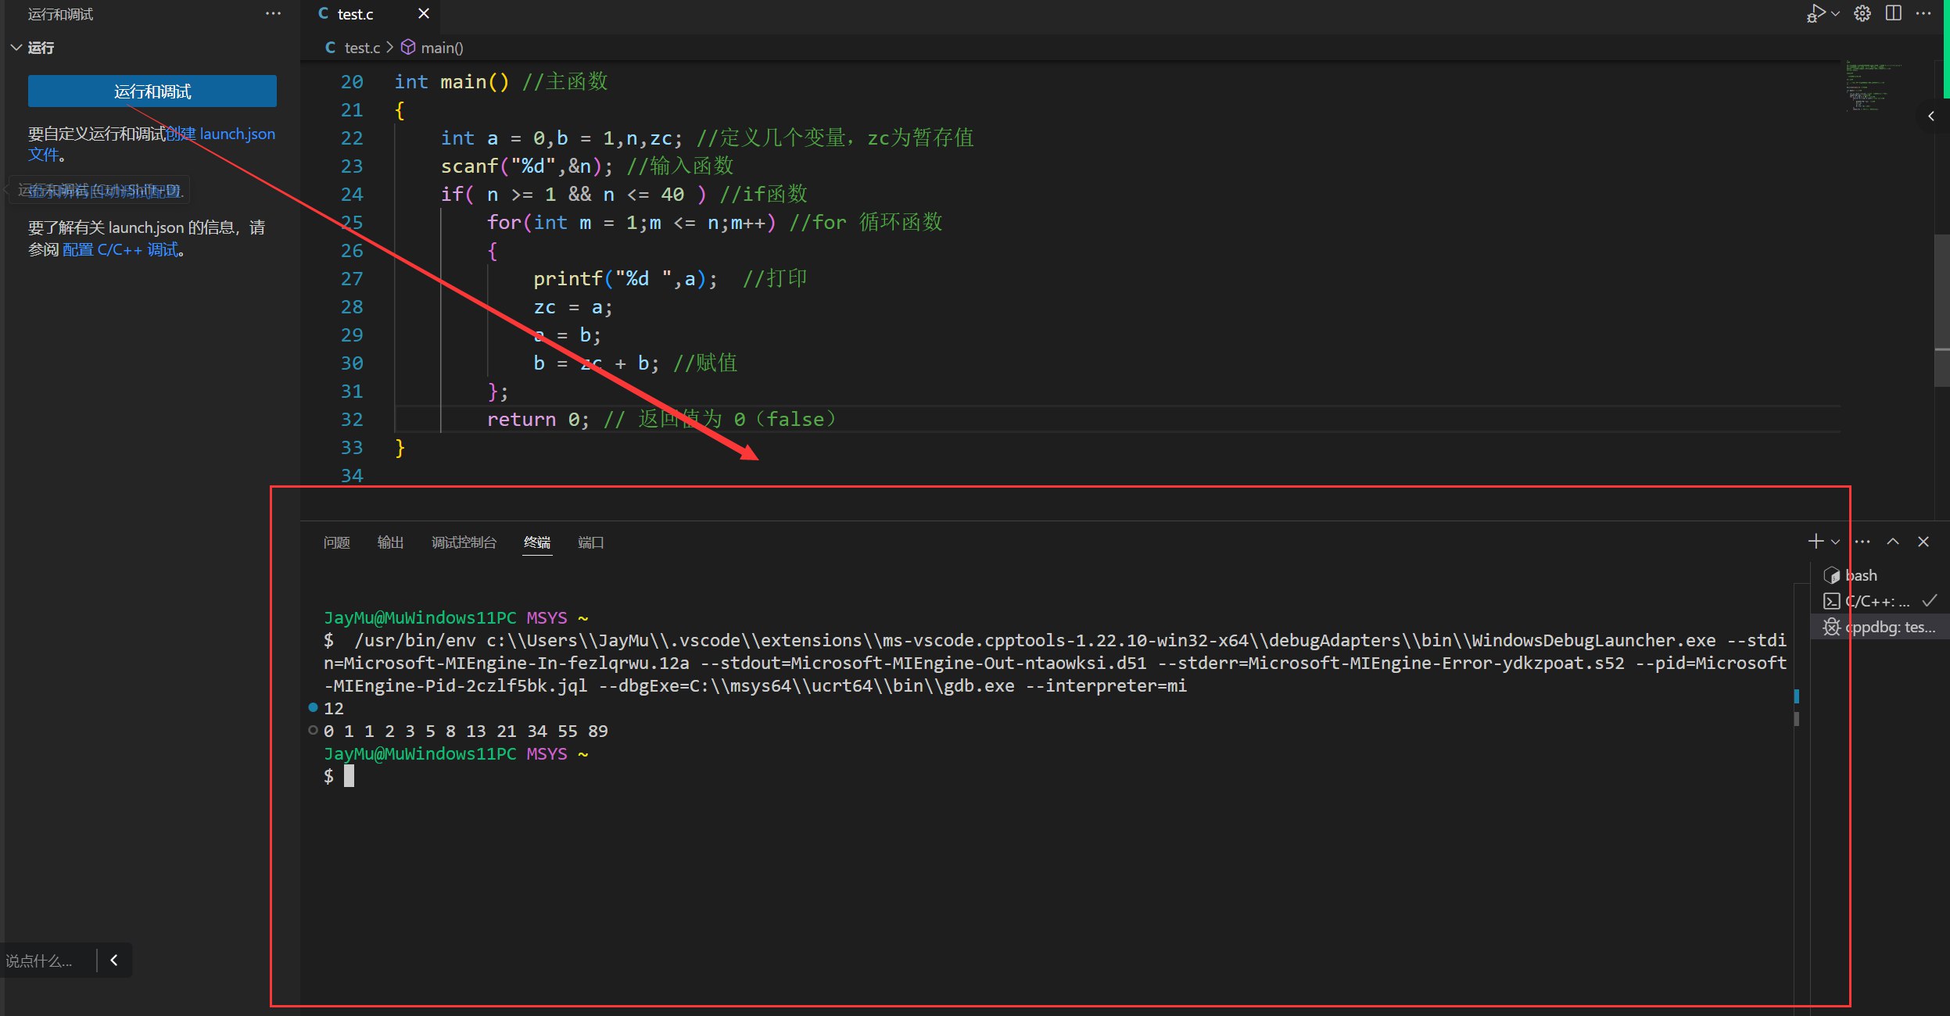Click the blue command marker beside 12
This screenshot has height=1016, width=1950.
(x=313, y=707)
